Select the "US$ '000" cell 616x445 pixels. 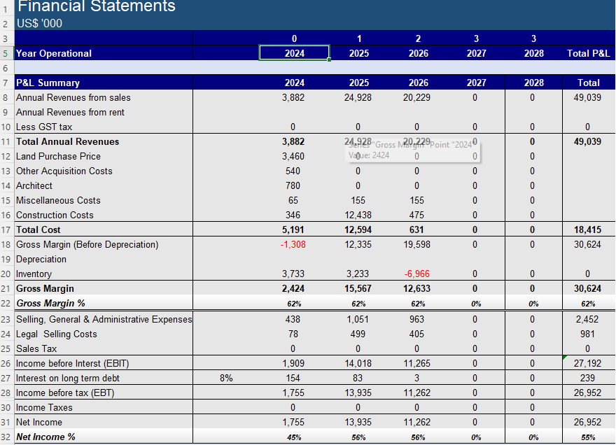pos(39,24)
